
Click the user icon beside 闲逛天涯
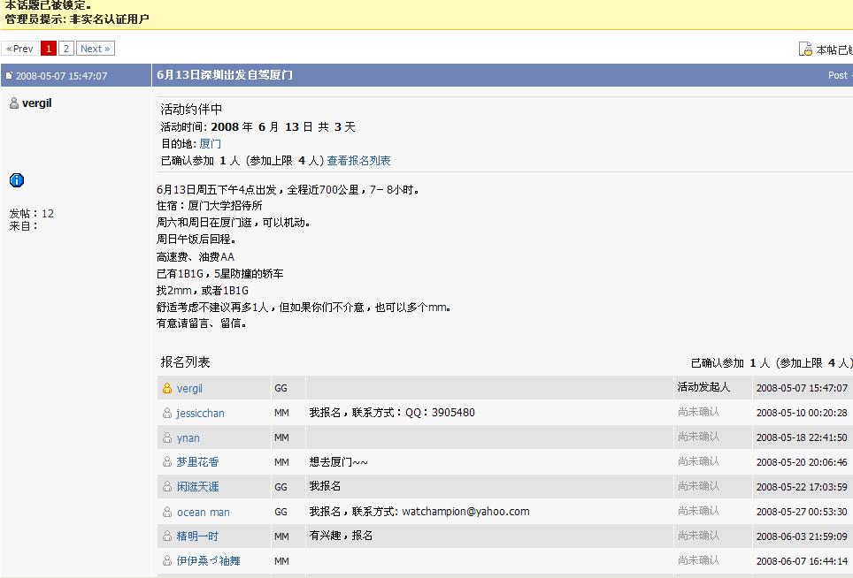[167, 487]
